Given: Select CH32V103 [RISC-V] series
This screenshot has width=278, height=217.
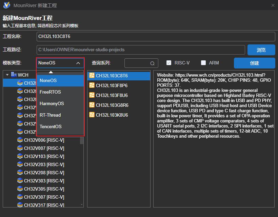Looking at the screenshot, I should click(44, 156).
